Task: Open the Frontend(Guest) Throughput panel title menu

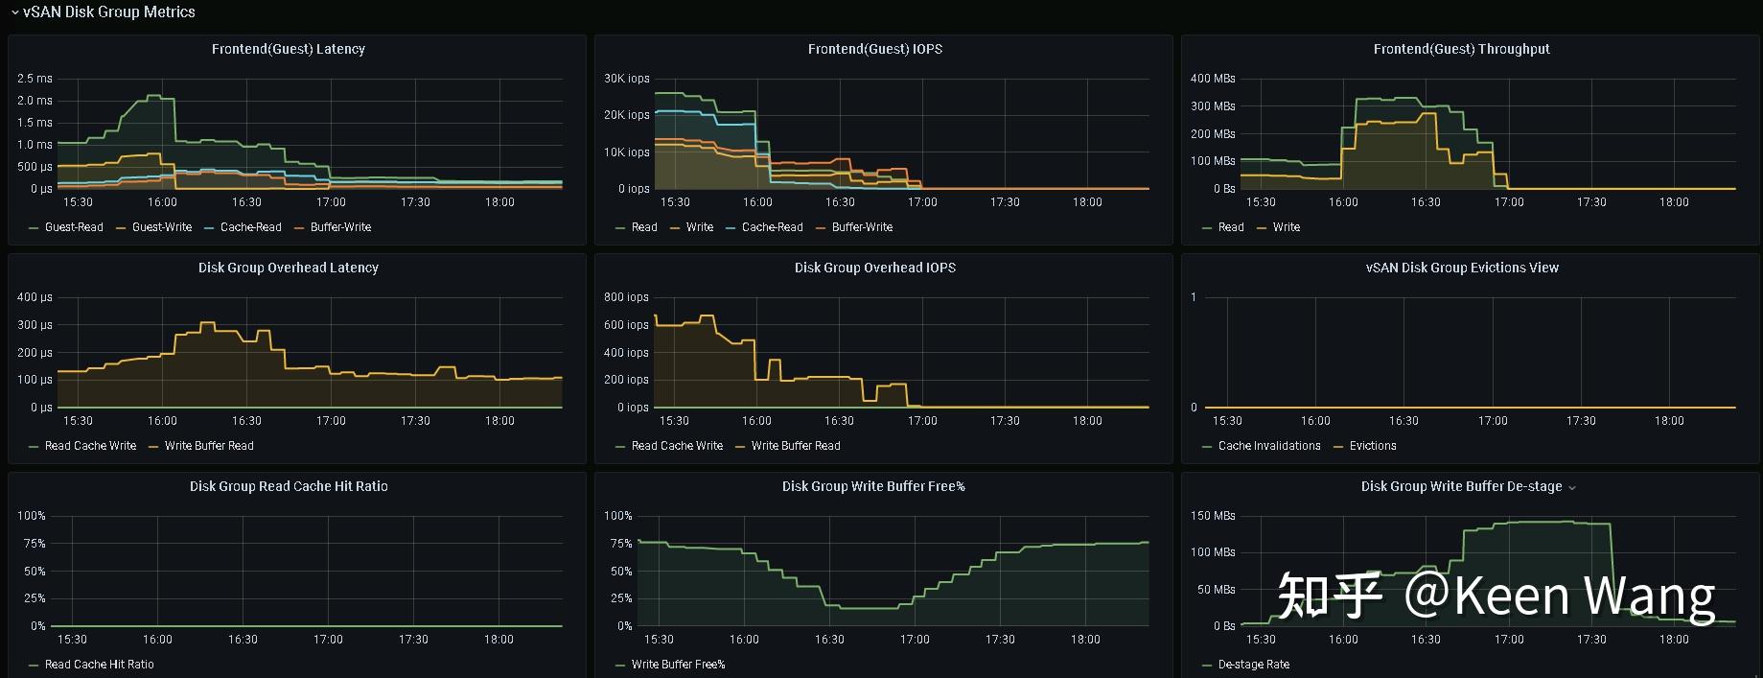Action: point(1461,49)
